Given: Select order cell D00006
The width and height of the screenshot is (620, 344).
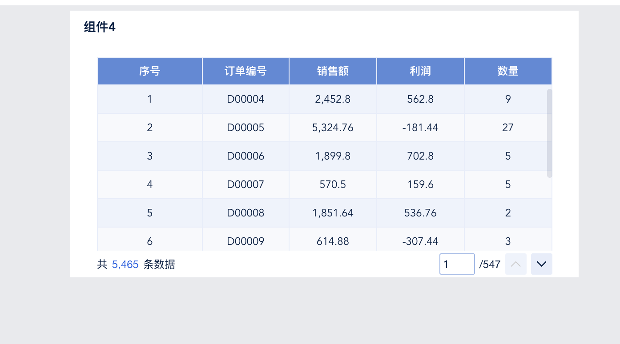Looking at the screenshot, I should click(x=246, y=156).
